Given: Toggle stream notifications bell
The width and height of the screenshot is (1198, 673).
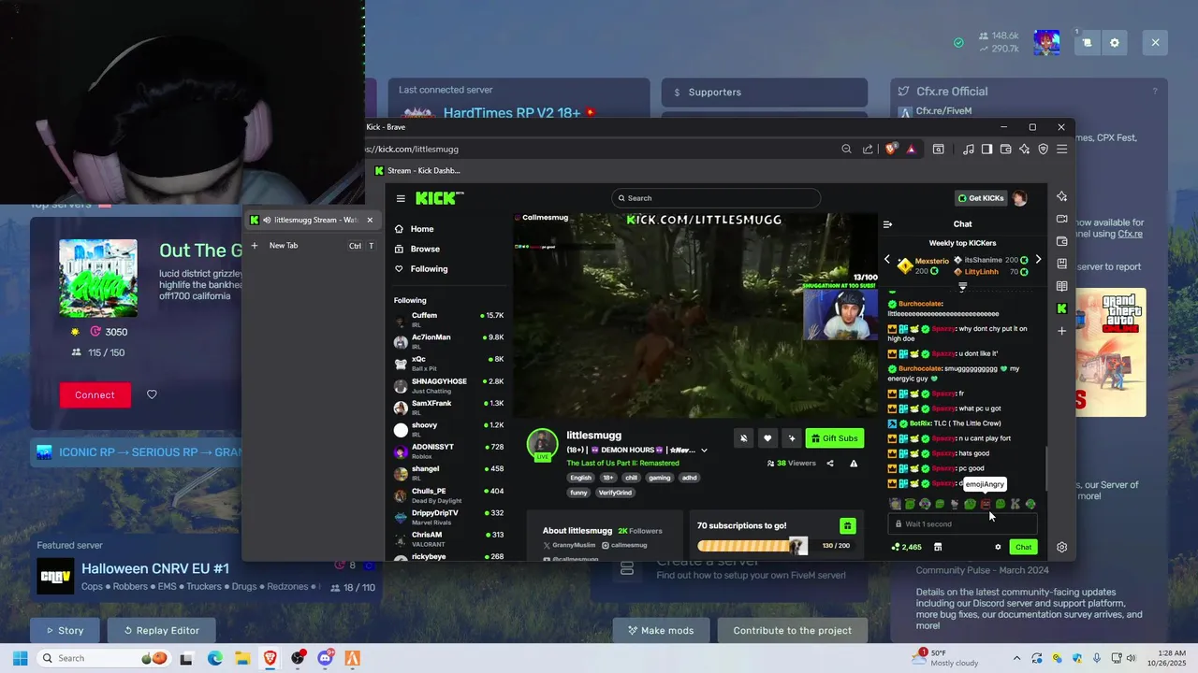Looking at the screenshot, I should coord(743,437).
